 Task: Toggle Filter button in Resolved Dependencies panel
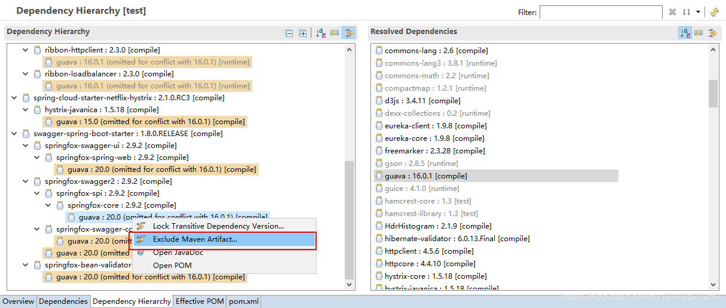click(x=712, y=33)
